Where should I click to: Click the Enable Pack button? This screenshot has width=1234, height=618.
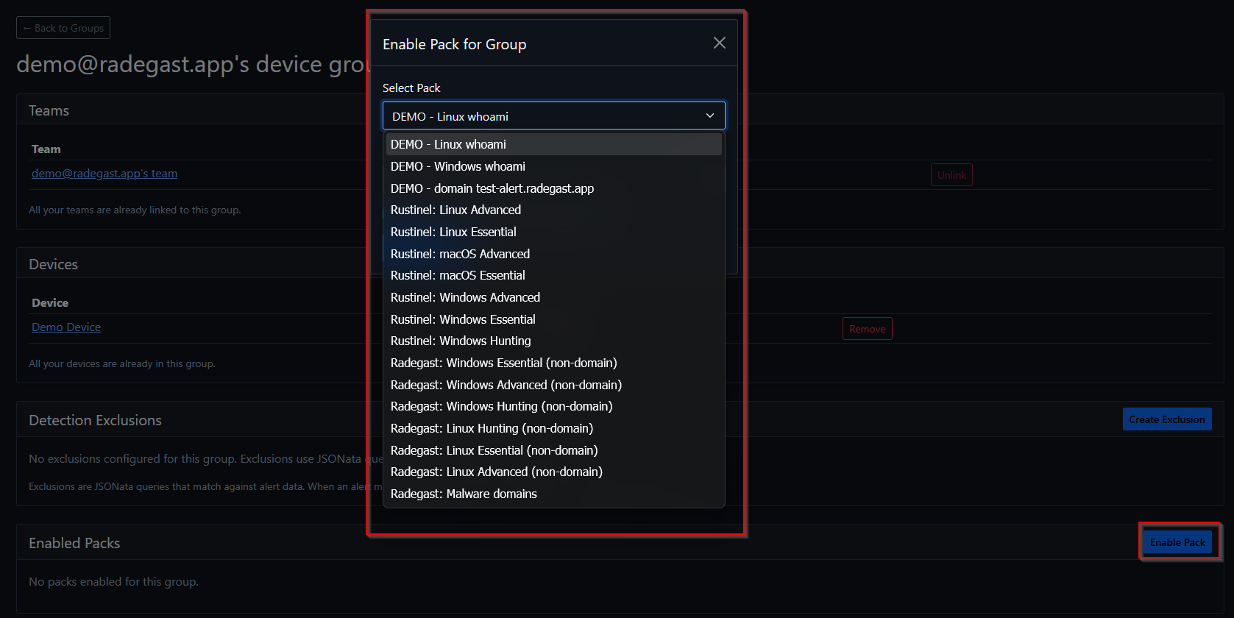1177,542
